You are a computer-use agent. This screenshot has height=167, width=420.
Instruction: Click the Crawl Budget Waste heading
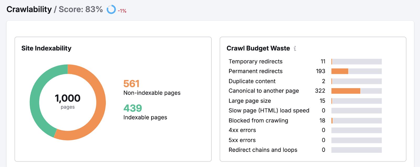[x=258, y=48]
